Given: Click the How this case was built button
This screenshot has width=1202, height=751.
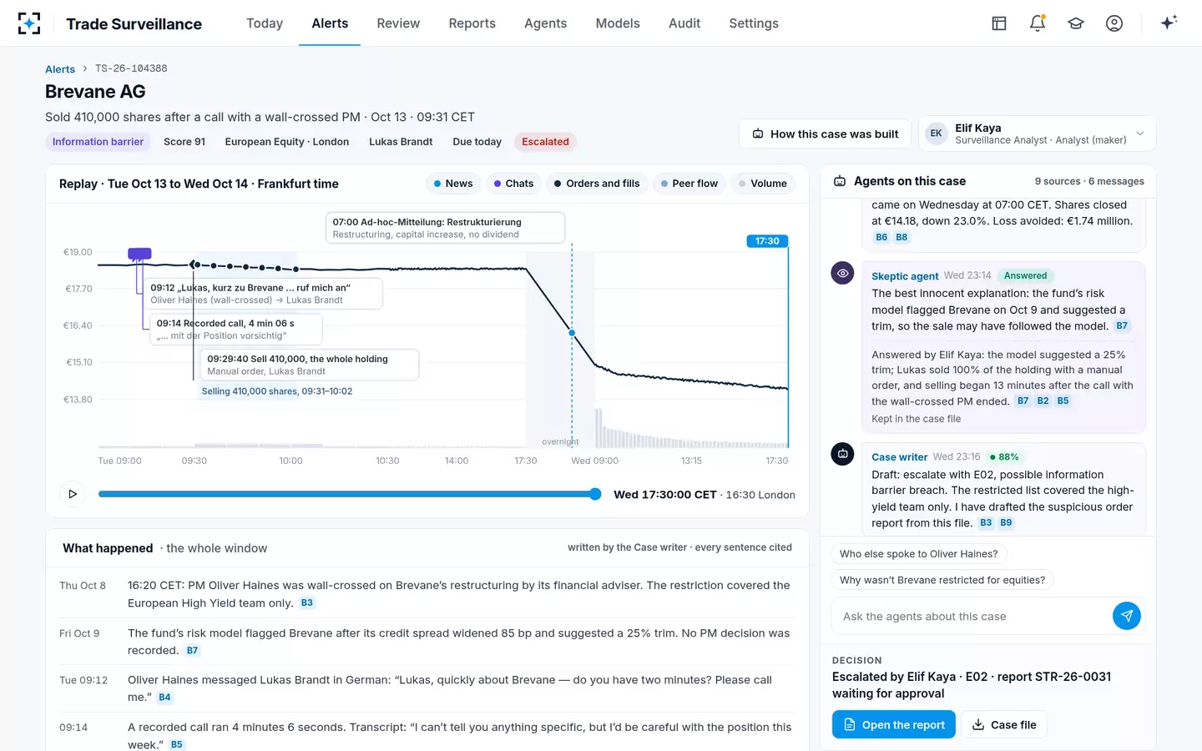Looking at the screenshot, I should coord(826,134).
